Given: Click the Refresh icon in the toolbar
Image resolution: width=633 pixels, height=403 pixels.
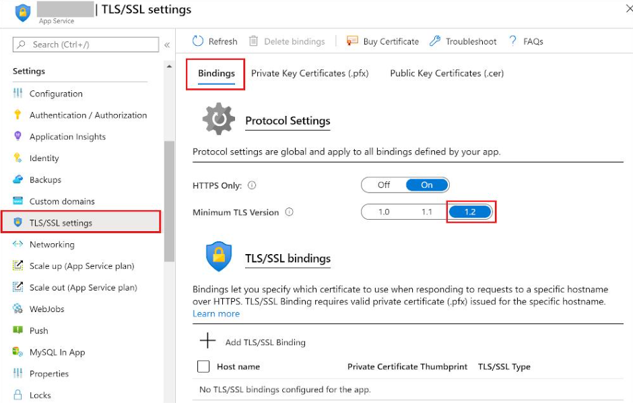Looking at the screenshot, I should pos(198,41).
